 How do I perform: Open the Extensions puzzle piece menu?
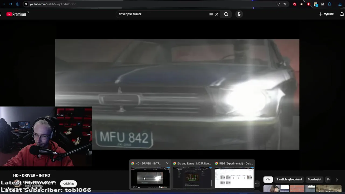[x=330, y=4]
